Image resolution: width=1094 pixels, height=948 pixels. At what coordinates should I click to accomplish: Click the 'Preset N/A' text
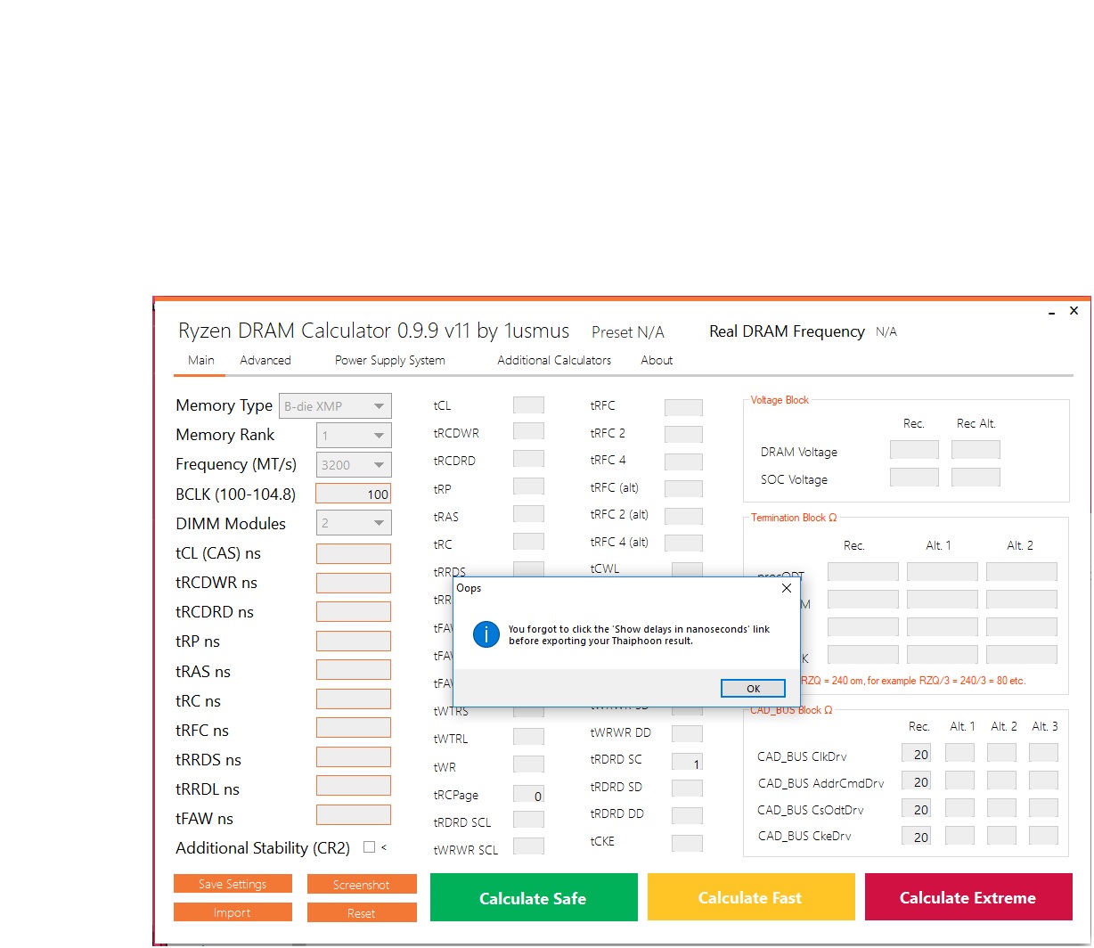(x=628, y=332)
